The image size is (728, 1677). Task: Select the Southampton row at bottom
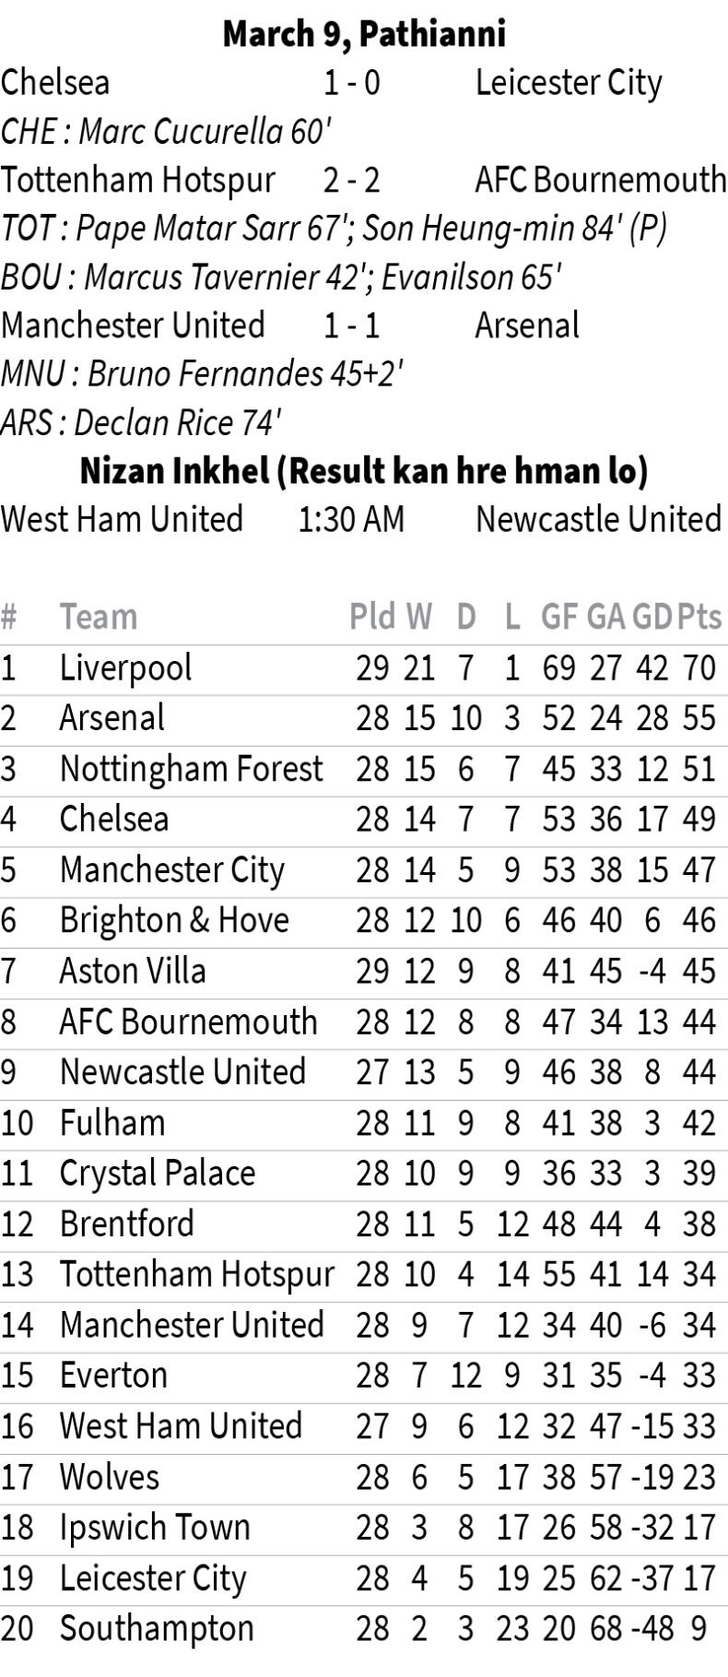(364, 1628)
